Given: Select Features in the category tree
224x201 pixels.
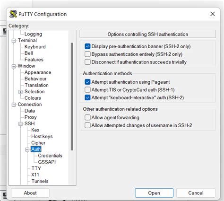Looking at the screenshot, I should coord(34,60).
